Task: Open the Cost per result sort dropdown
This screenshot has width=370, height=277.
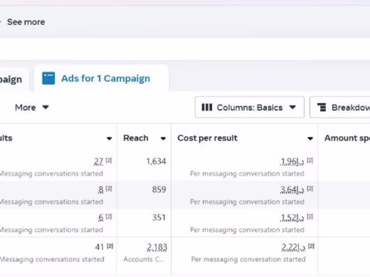Action: (310, 138)
